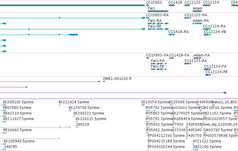Viewport: 238px width, 151px height.
Task: Select the Batuco_16_B03 label
Action: click(x=225, y=102)
